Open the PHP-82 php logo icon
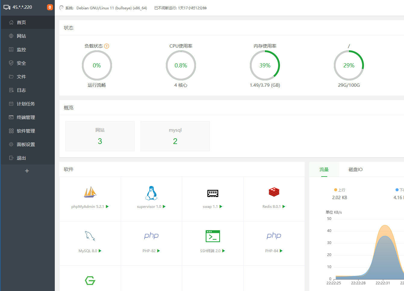 pos(151,236)
